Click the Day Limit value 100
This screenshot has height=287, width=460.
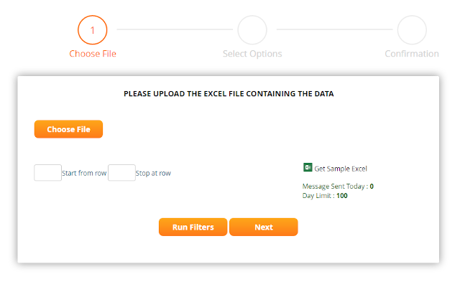coord(342,195)
